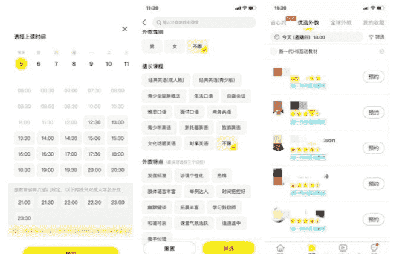Click the yellow 筛选 apply button

click(228, 248)
